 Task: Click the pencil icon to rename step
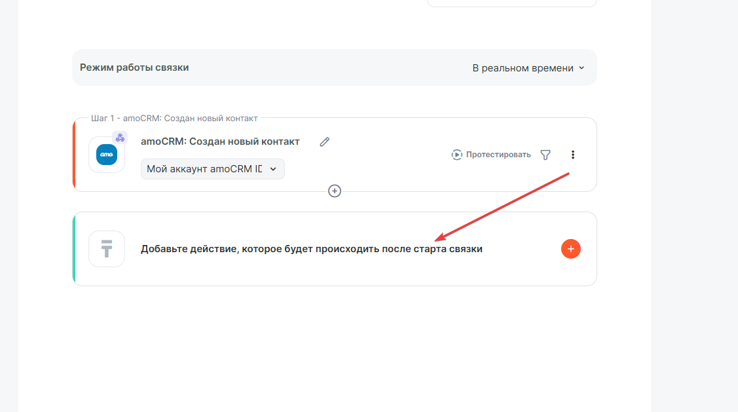pyautogui.click(x=324, y=142)
